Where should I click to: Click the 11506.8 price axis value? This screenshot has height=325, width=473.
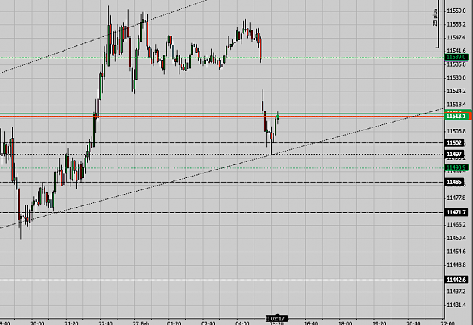(456, 131)
